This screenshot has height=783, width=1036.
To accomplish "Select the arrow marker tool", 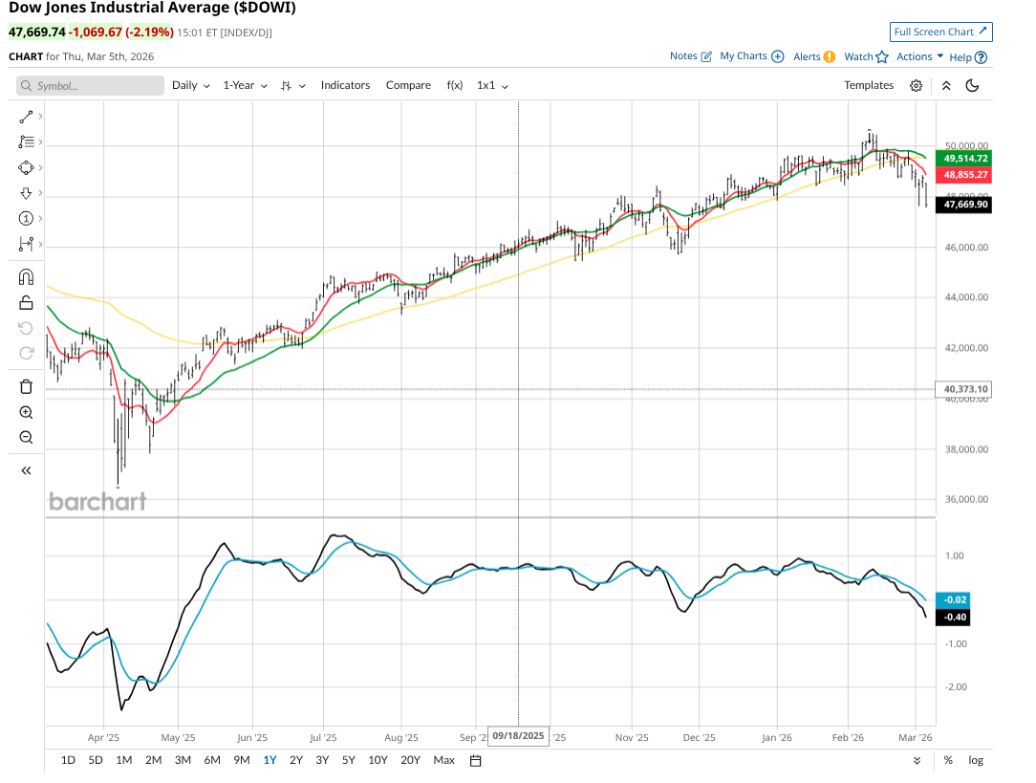I will [x=26, y=193].
